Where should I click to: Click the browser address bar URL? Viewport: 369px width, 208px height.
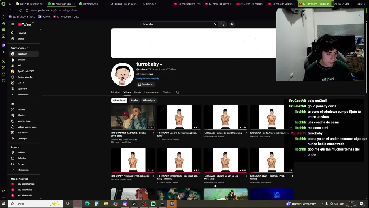[54, 10]
